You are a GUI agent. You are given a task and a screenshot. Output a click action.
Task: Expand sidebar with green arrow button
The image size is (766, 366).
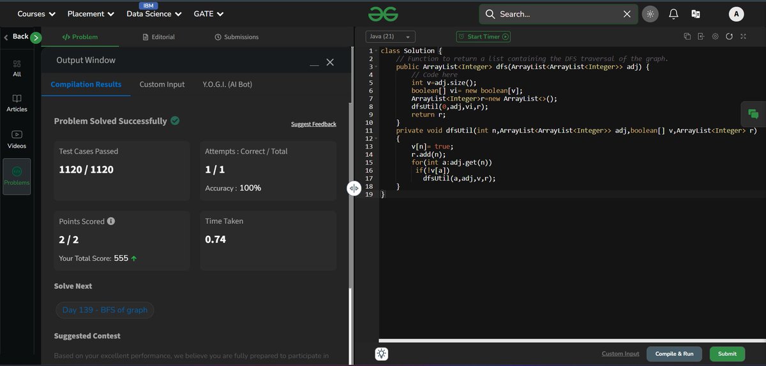[36, 38]
